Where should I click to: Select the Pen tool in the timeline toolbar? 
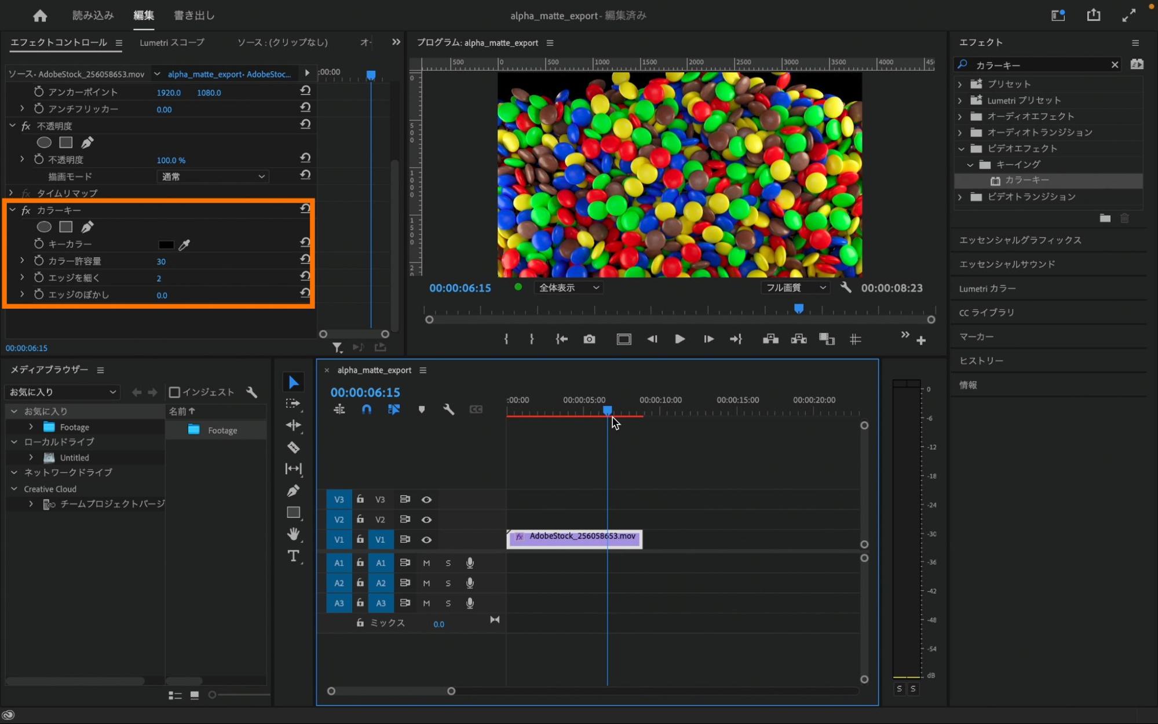(293, 491)
